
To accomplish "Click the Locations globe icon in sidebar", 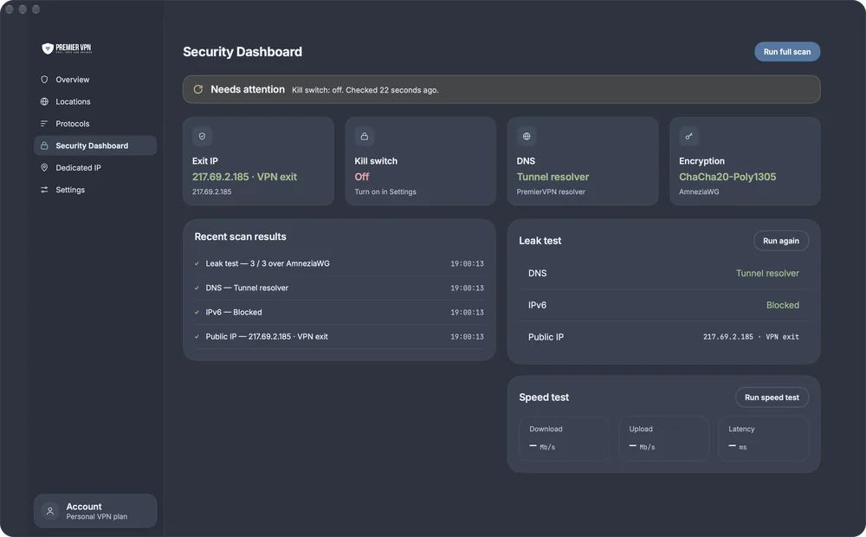I will [44, 101].
